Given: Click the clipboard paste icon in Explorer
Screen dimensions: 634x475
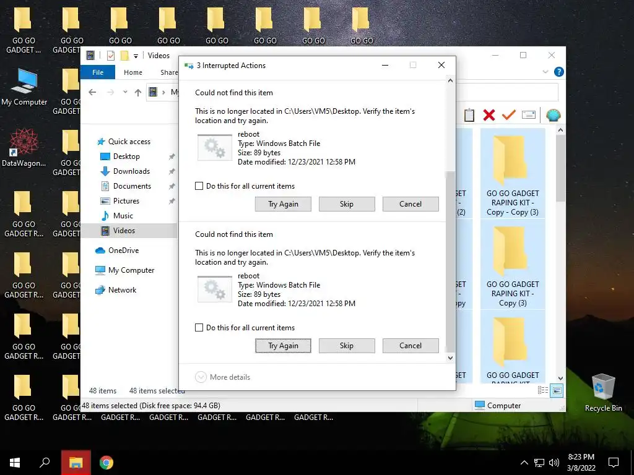Looking at the screenshot, I should [469, 115].
